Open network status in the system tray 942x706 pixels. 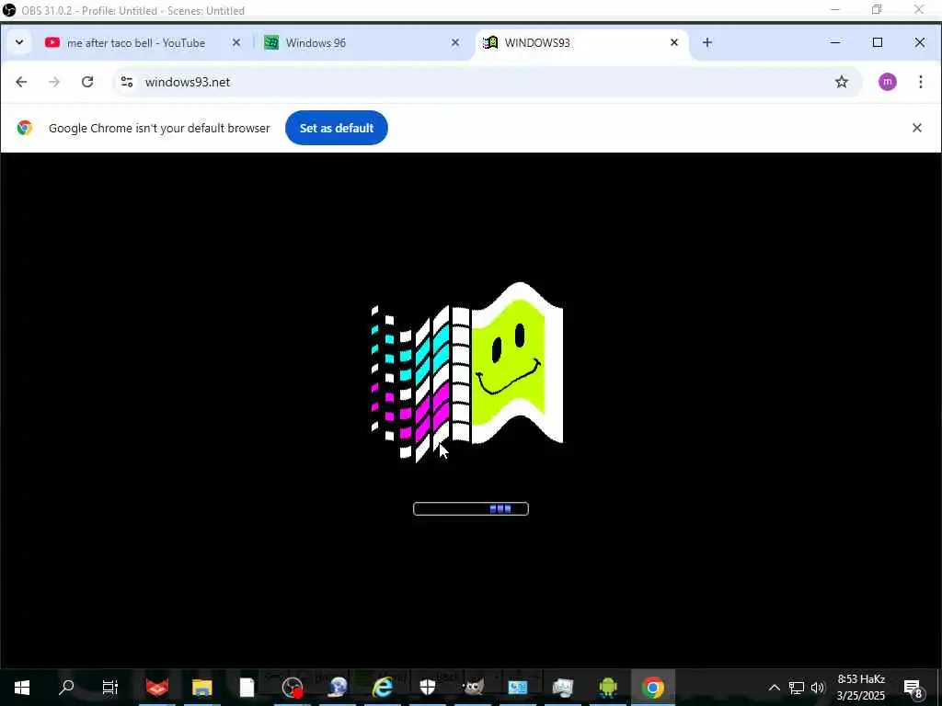coord(797,688)
